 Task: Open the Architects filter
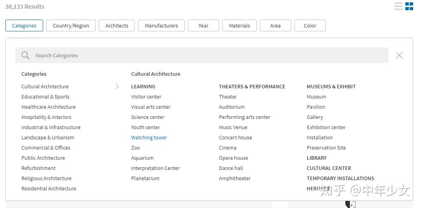tap(117, 26)
